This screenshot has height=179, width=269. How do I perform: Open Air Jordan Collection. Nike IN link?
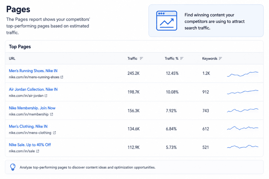tap(33, 89)
